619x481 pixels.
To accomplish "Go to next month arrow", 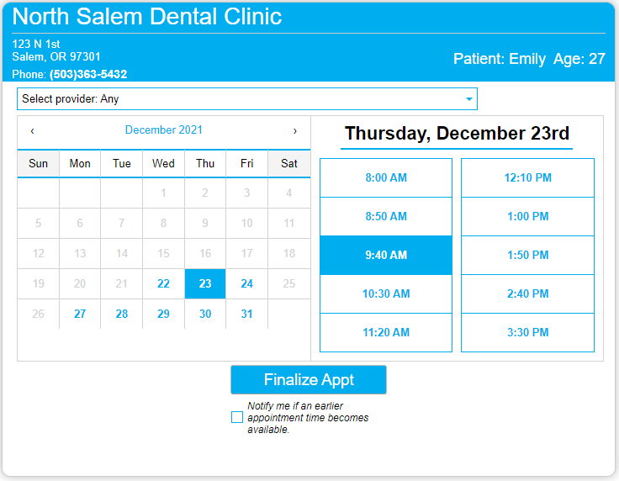I will click(x=295, y=131).
